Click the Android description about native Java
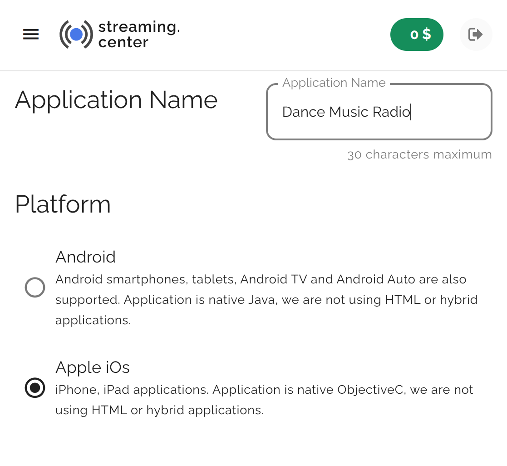Viewport: 507px width, 466px height. coord(266,300)
